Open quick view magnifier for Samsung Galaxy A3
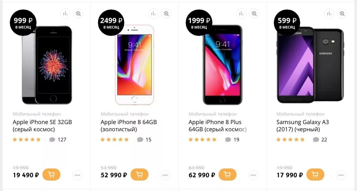Screen dimensions: 357x191 342,14
